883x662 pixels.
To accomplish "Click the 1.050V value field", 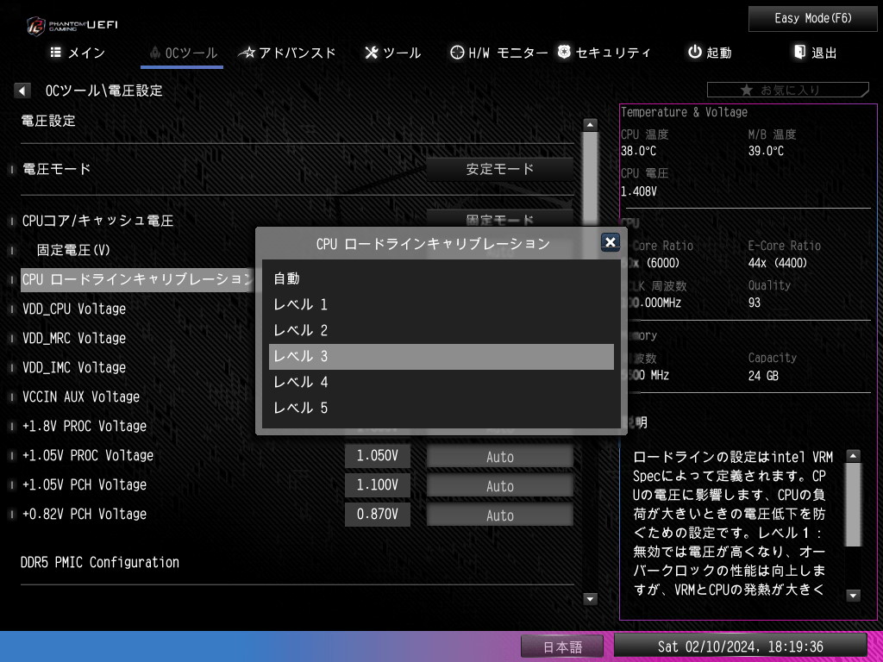I will point(378,456).
